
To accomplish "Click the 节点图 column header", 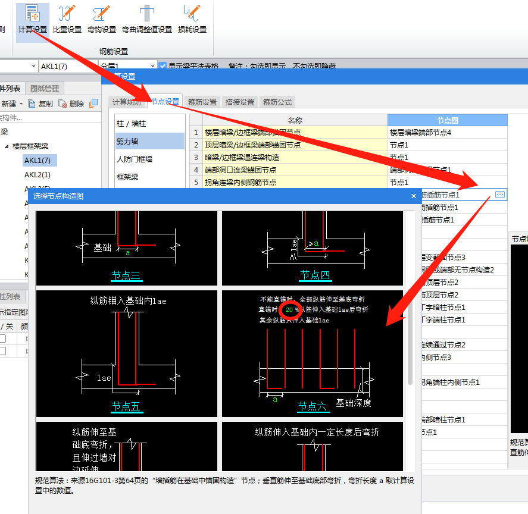I will click(448, 120).
